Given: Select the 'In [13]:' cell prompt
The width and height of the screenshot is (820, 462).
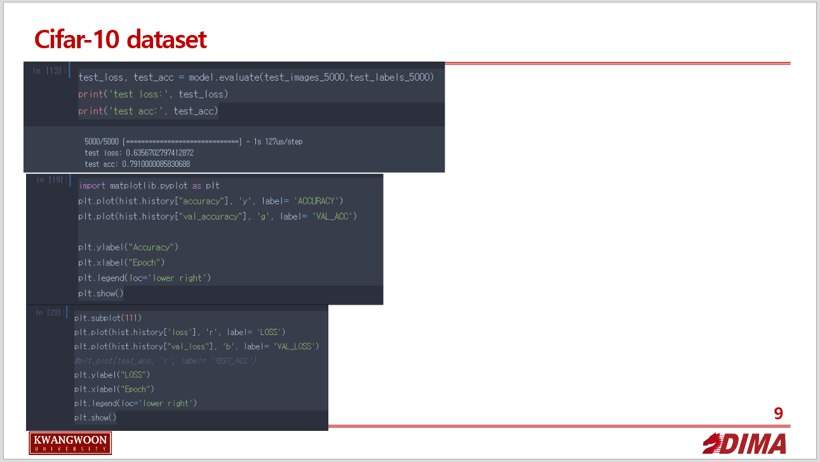Looking at the screenshot, I should pos(49,70).
